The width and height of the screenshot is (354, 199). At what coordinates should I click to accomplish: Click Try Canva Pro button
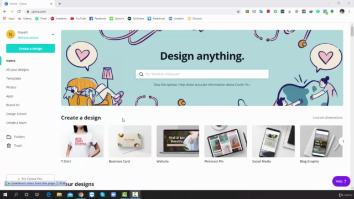pyautogui.click(x=30, y=179)
